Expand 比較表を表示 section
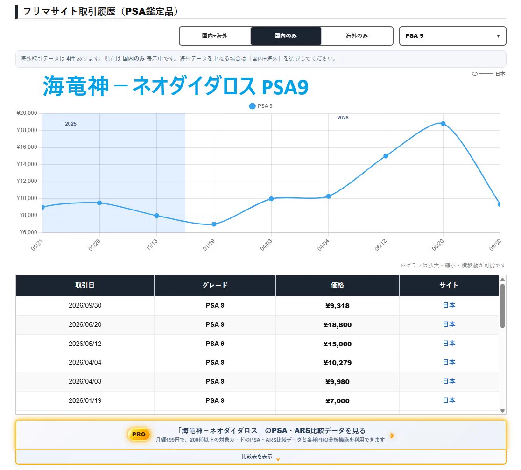This screenshot has height=470, width=521. click(261, 457)
